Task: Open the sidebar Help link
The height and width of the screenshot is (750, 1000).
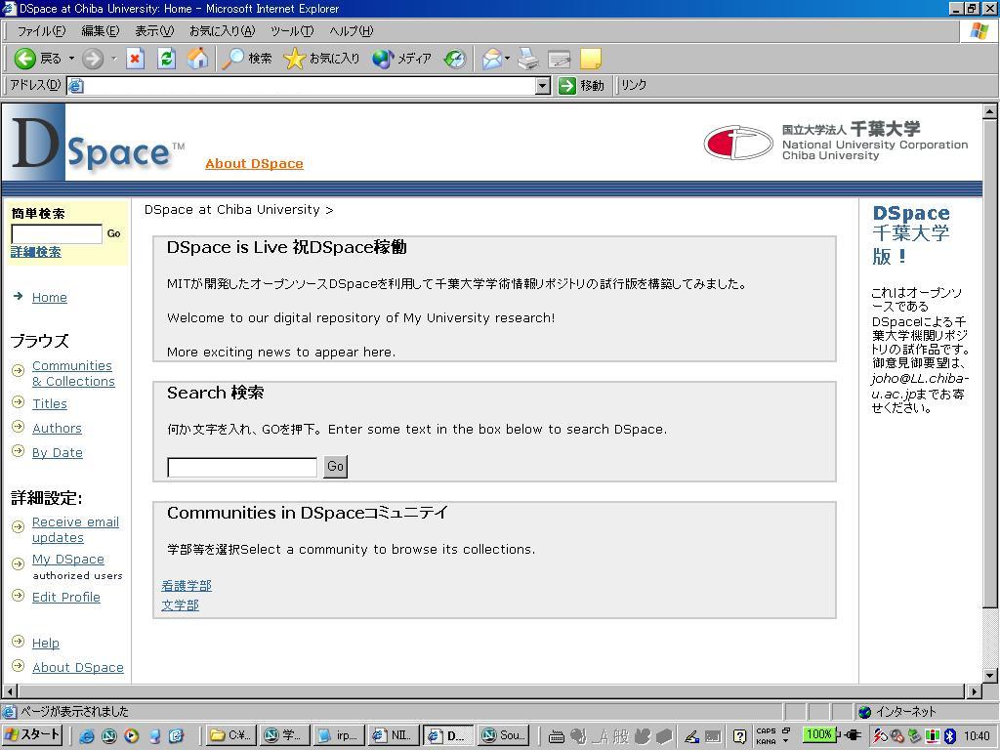Action: pyautogui.click(x=45, y=643)
